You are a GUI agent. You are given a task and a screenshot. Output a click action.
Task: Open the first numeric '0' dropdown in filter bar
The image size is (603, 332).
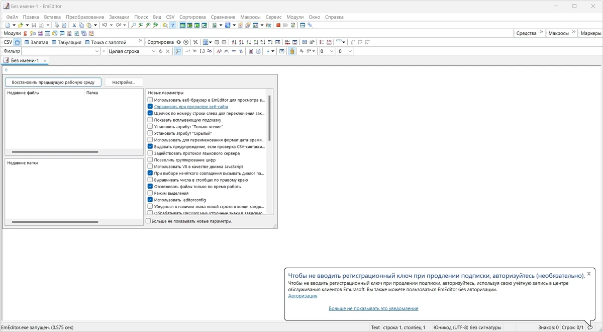331,51
